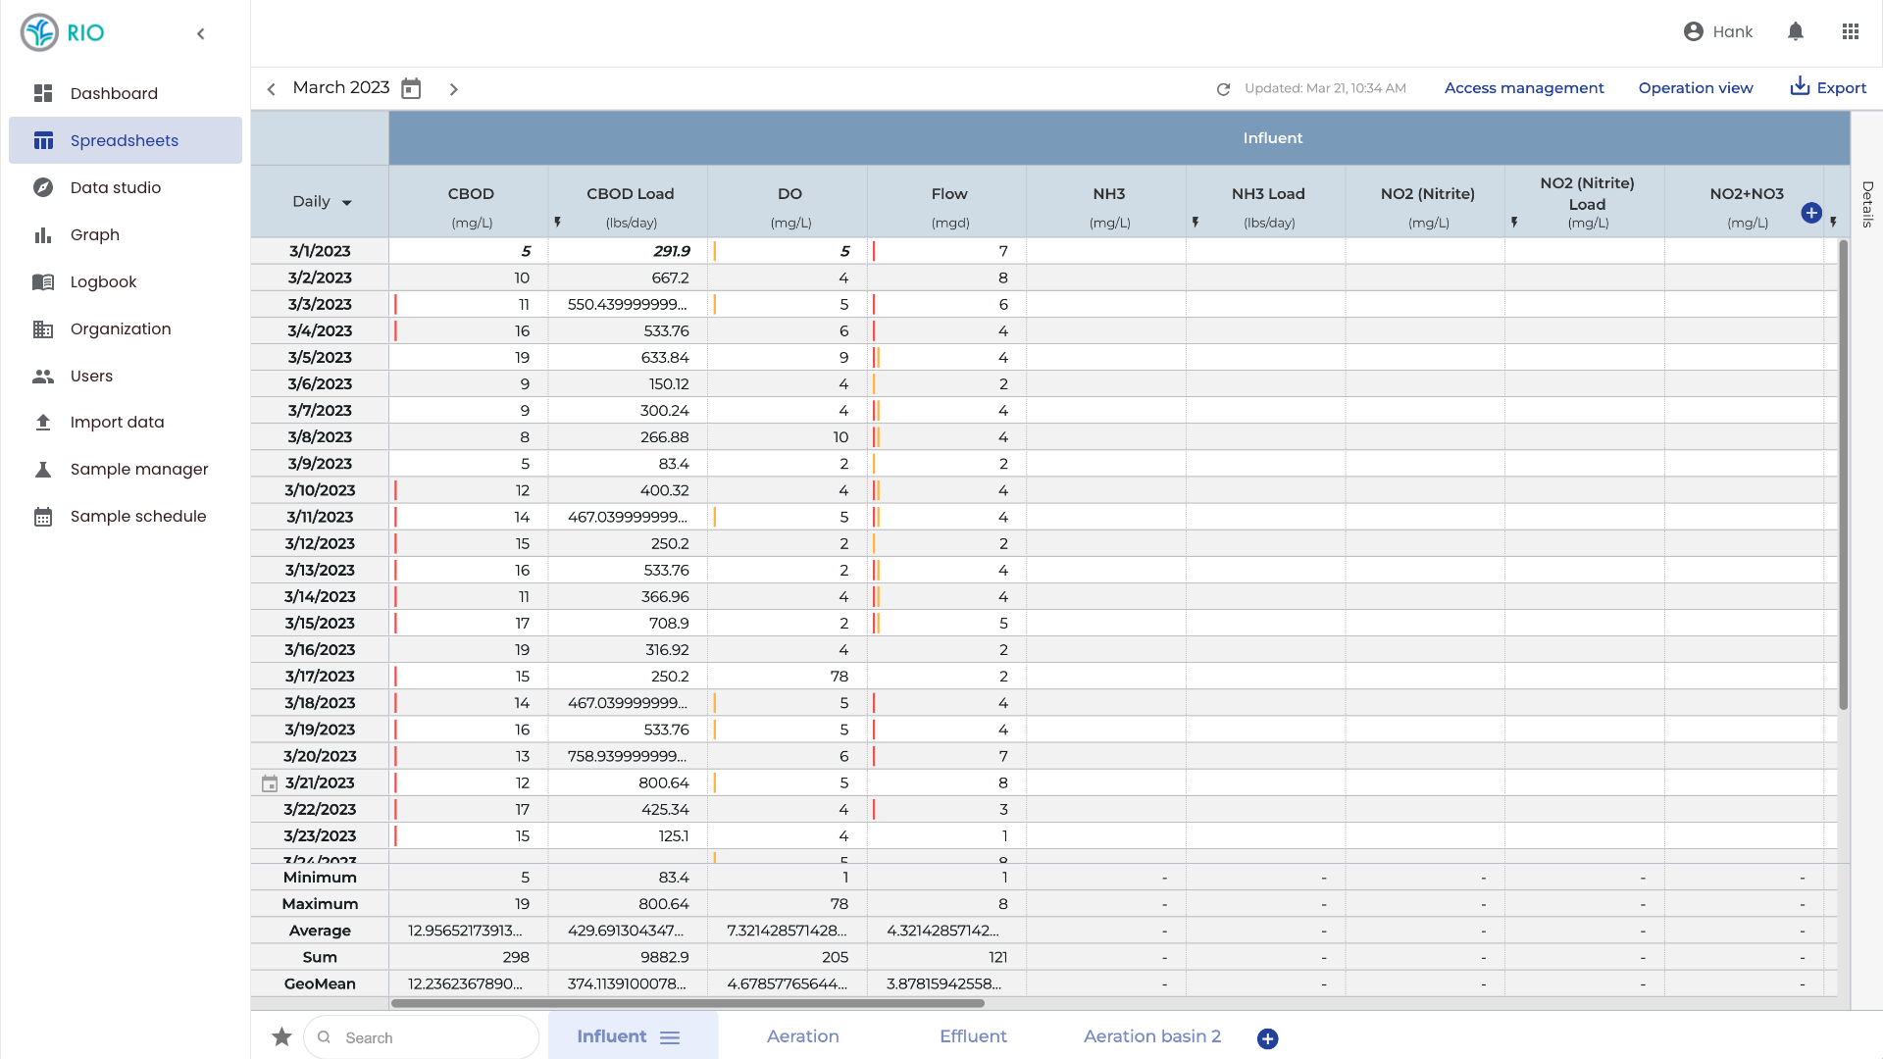The image size is (1883, 1059).
Task: Click the Export button
Action: coord(1828,87)
